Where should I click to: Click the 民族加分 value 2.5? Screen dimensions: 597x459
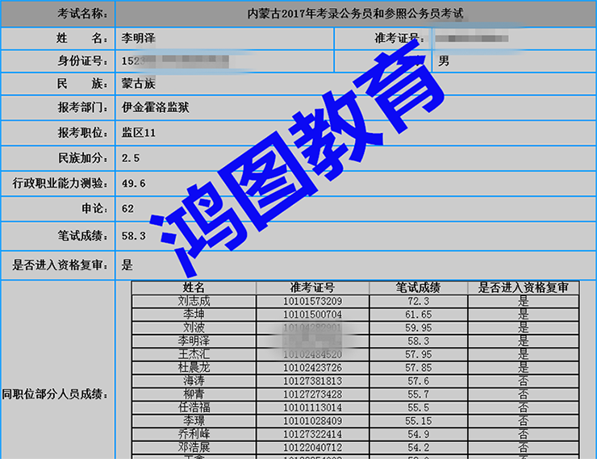click(131, 158)
